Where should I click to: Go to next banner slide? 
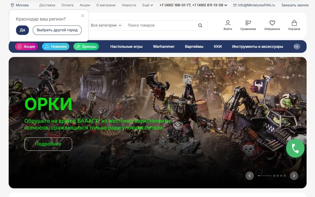click(x=294, y=176)
